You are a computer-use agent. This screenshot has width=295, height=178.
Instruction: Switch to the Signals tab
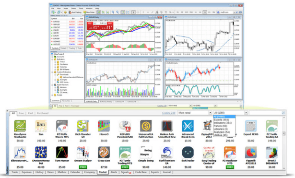(126, 172)
